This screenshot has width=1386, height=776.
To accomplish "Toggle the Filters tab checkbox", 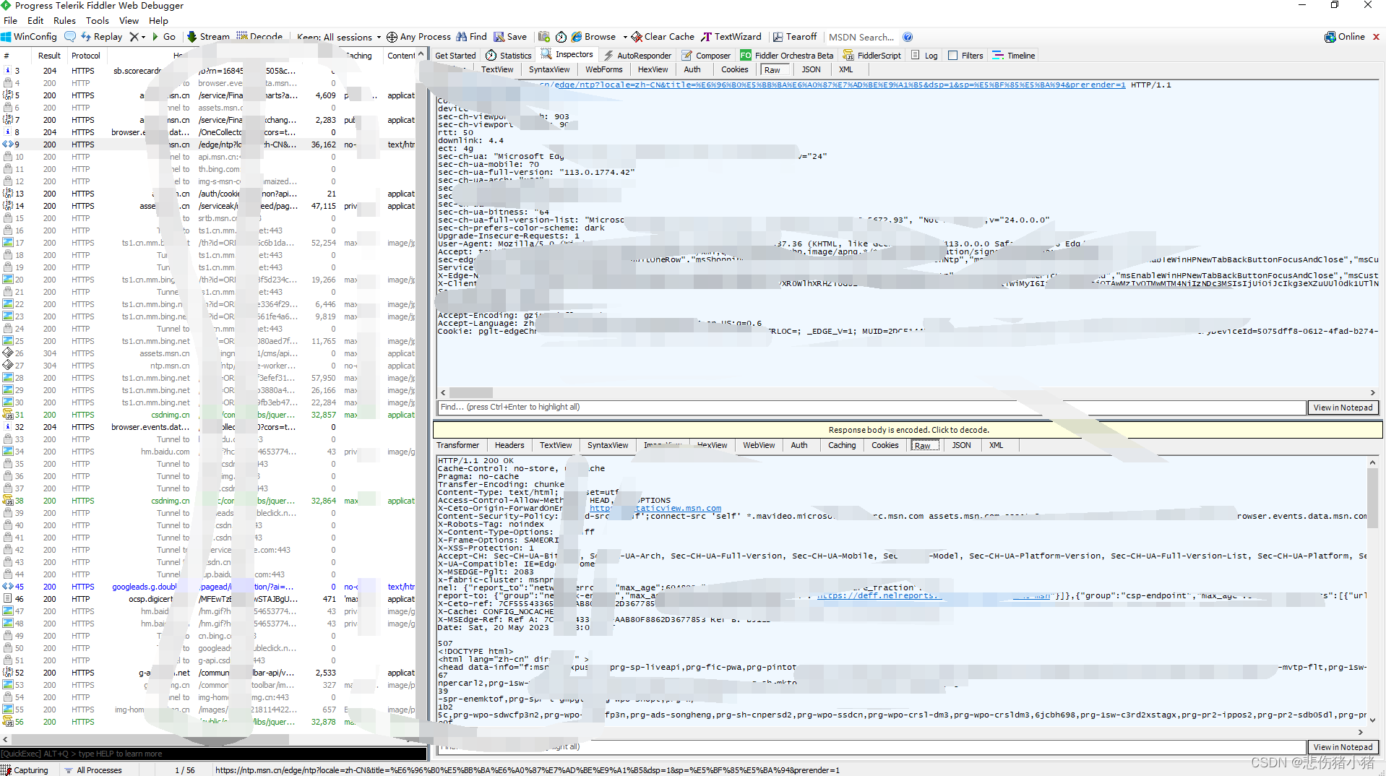I will (952, 56).
